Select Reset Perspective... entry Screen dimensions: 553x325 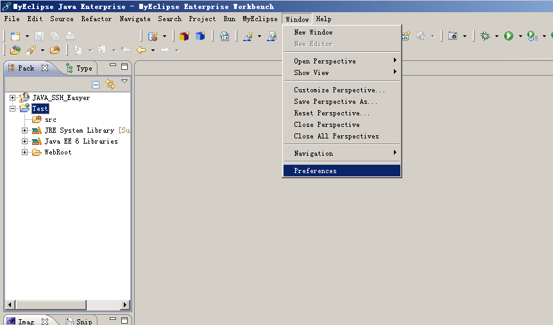coord(342,113)
